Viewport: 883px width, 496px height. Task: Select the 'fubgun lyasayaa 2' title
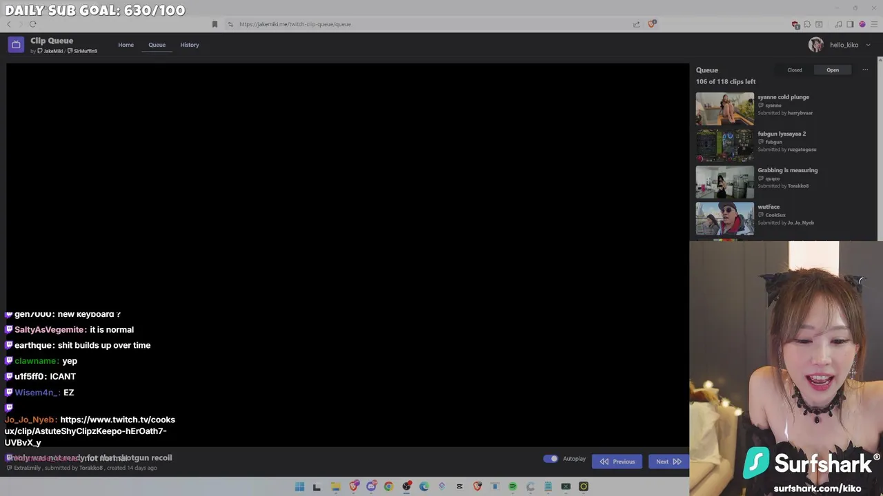click(782, 134)
